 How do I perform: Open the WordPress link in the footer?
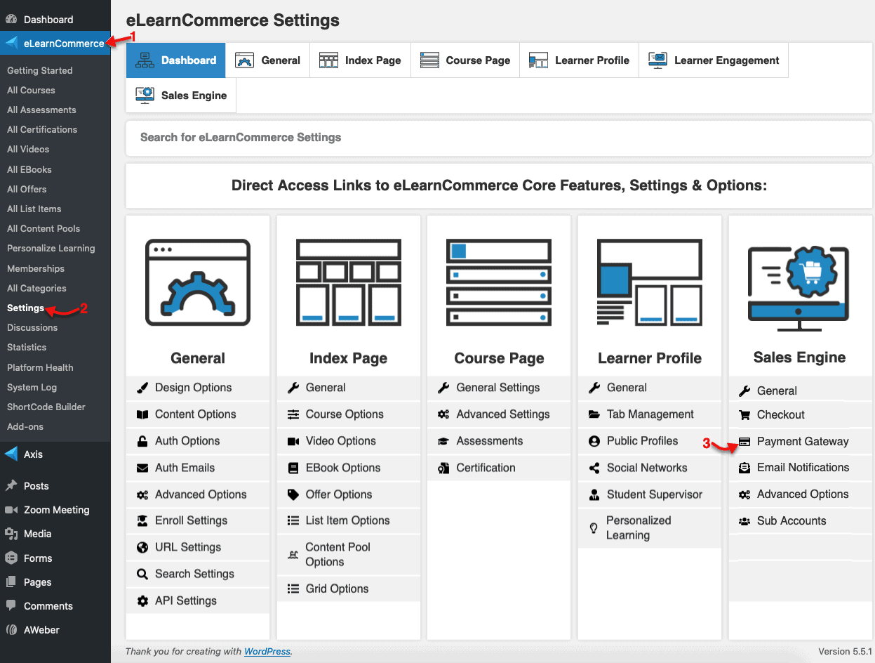click(x=267, y=651)
